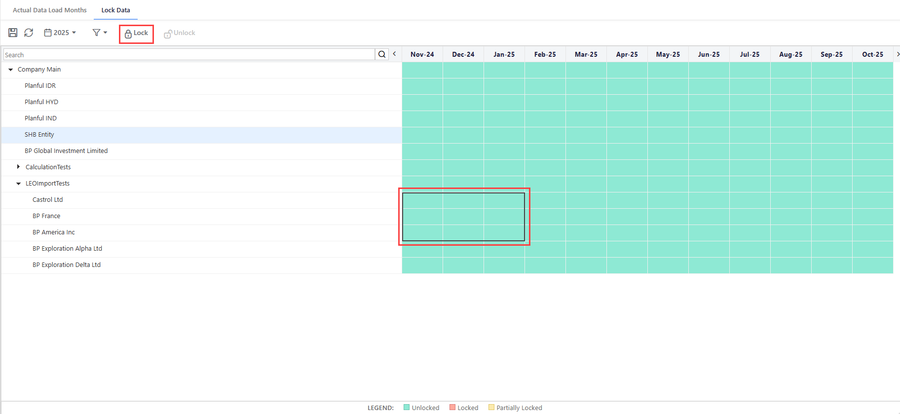Expand the CalculationTests node

click(18, 167)
